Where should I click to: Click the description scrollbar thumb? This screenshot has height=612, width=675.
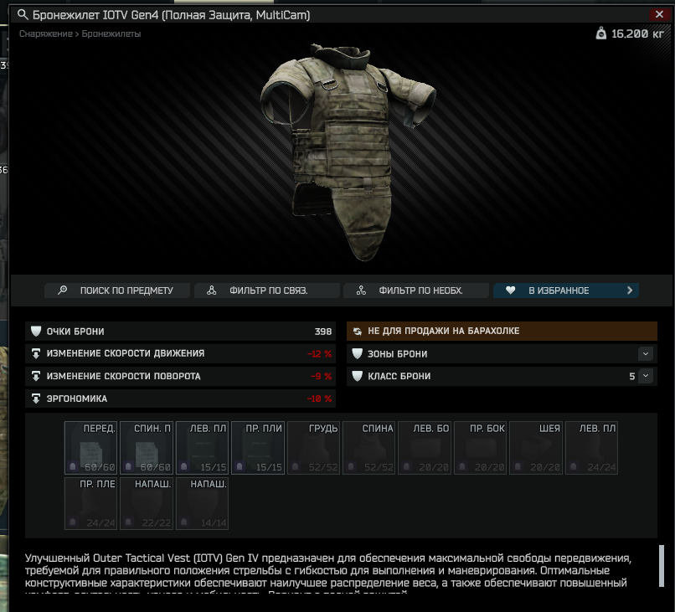pos(662,566)
